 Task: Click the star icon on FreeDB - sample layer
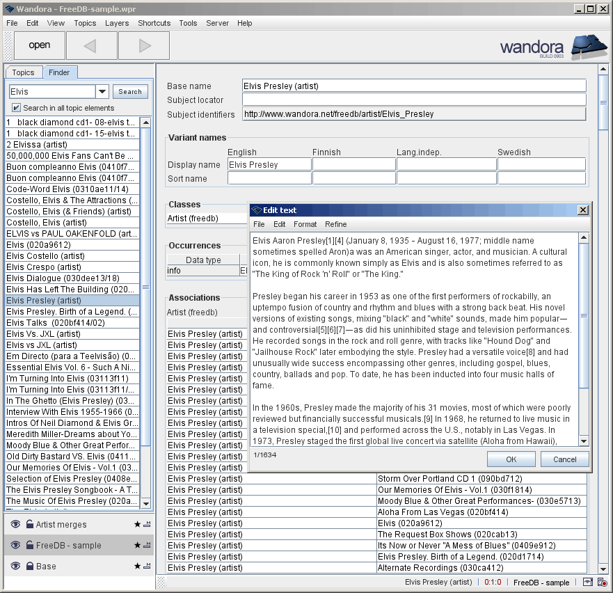pos(137,545)
